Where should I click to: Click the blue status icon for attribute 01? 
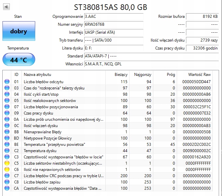pyautogui.click(x=7, y=82)
